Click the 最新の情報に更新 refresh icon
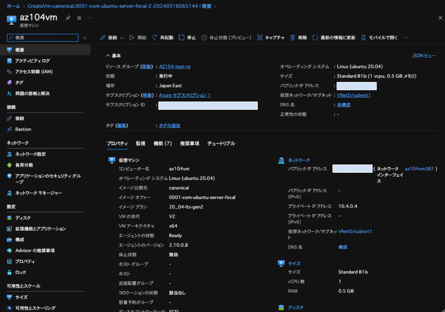 (315, 37)
